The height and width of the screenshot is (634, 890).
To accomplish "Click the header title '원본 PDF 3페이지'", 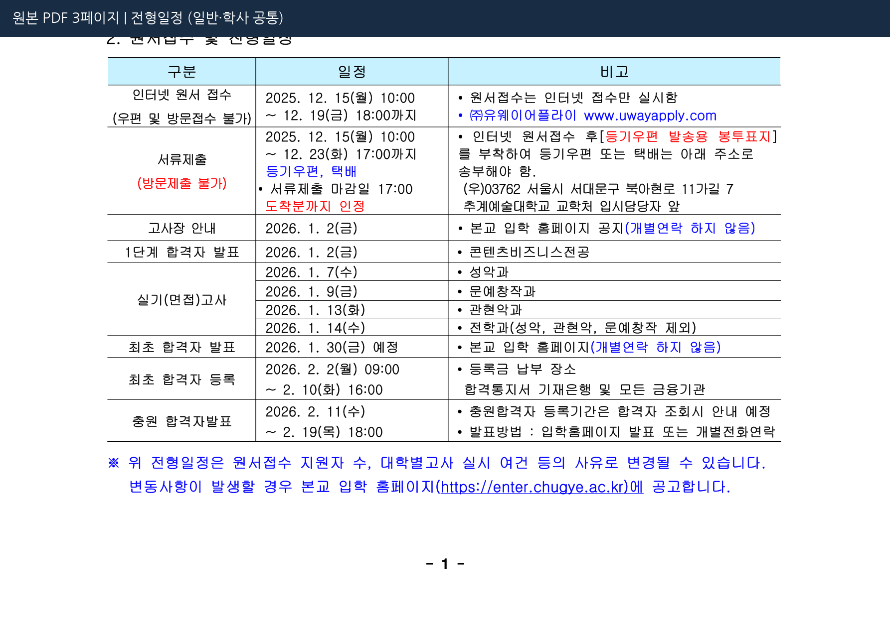I will tap(65, 18).
